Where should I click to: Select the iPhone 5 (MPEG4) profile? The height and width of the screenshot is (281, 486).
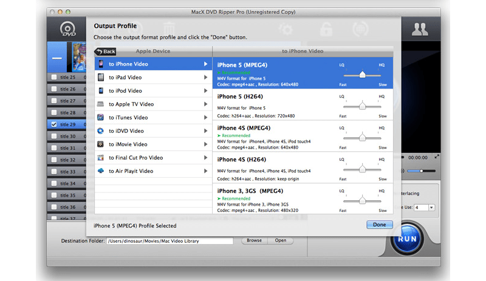pos(303,73)
